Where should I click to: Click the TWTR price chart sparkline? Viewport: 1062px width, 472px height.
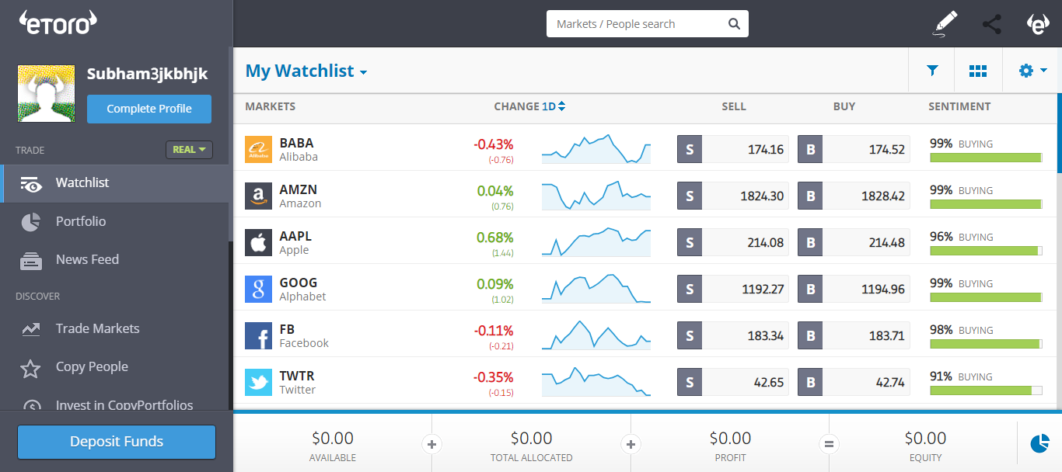tap(596, 381)
